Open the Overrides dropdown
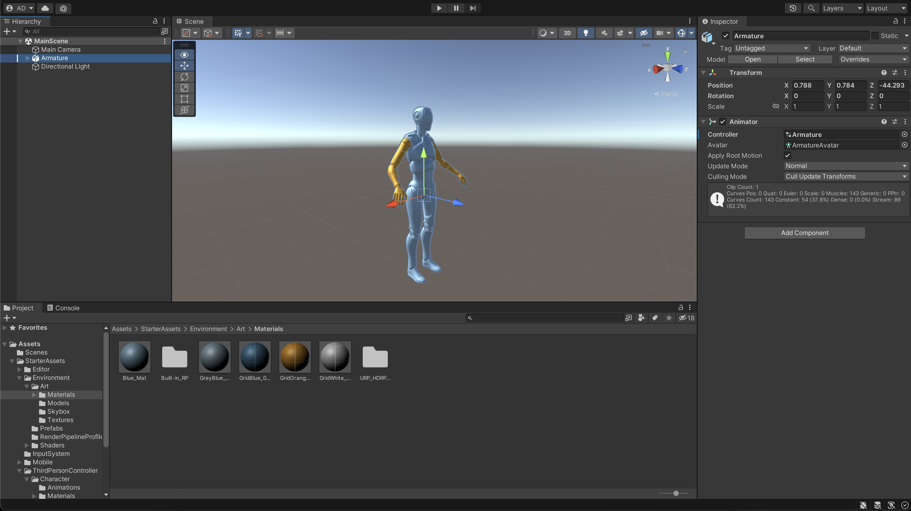Viewport: 911px width, 511px height. click(x=873, y=59)
